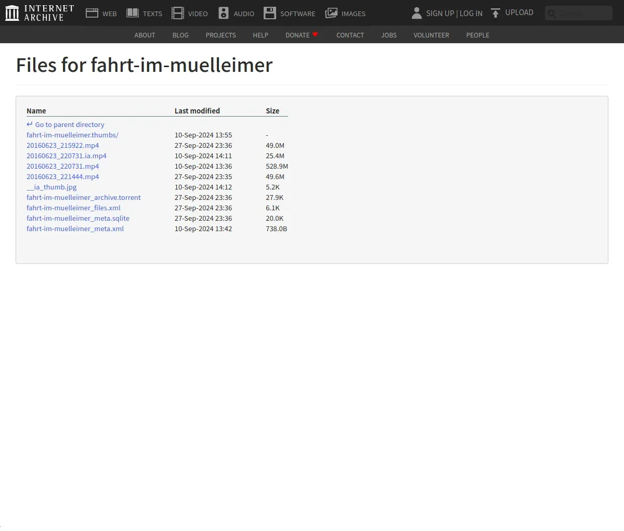624x531 pixels.
Task: Open the HELP menu item
Action: (261, 35)
